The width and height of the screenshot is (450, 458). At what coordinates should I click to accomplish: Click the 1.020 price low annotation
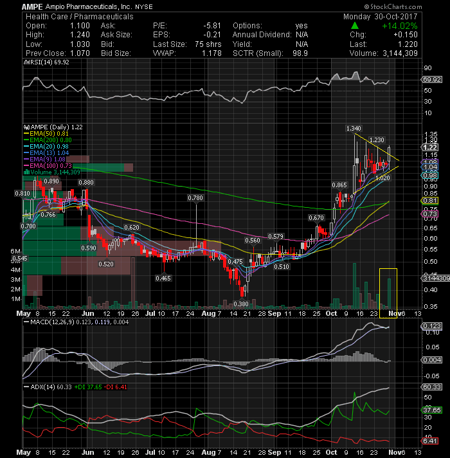click(382, 178)
